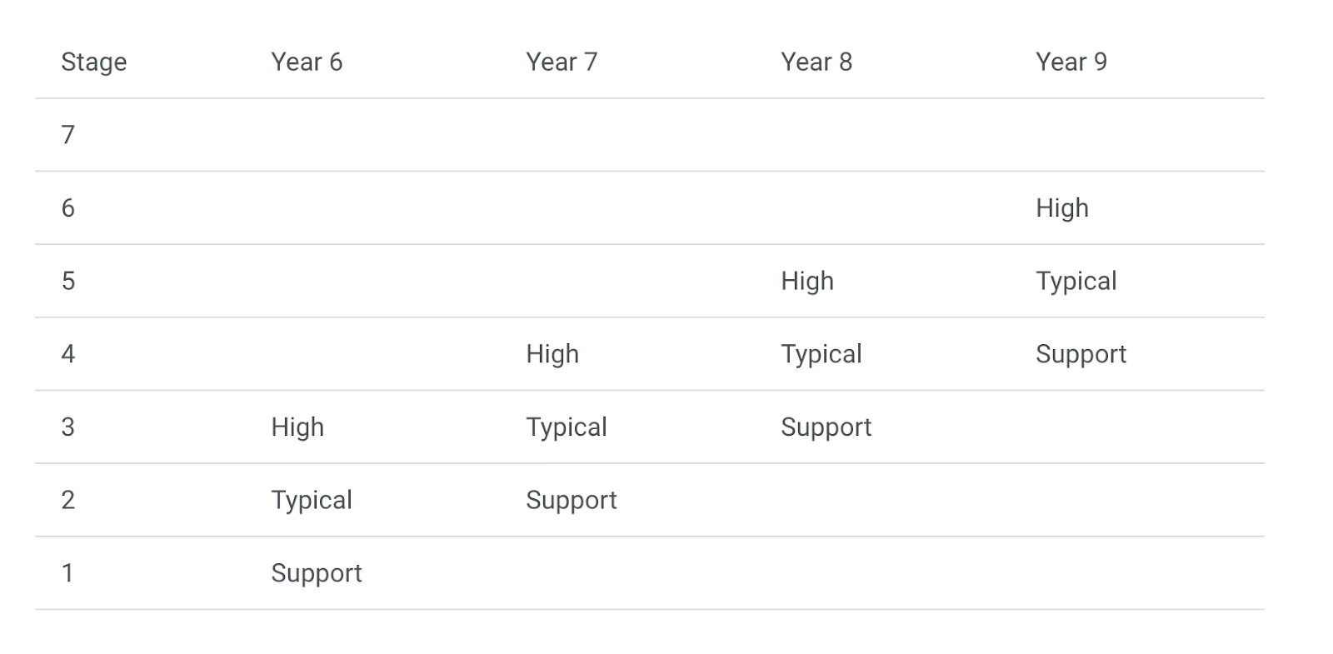Select Support in the Year 8 column

click(x=826, y=427)
